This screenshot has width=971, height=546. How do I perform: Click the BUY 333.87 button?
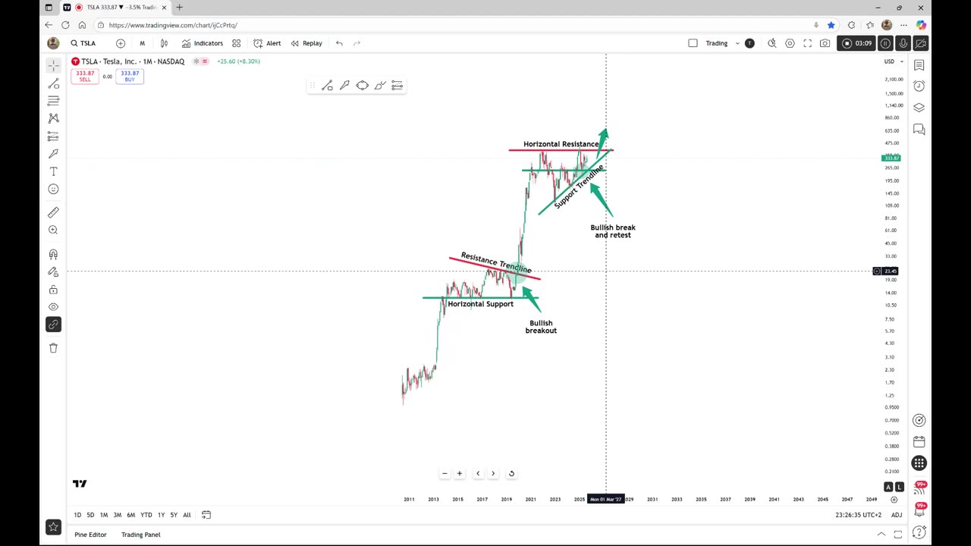click(x=130, y=76)
